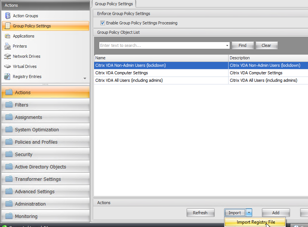Select Citrix VDA Computer Settings name cell

(x=161, y=73)
